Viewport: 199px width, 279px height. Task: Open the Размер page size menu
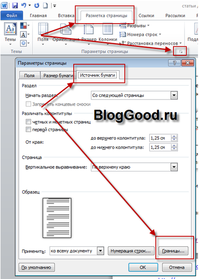coord(89,34)
